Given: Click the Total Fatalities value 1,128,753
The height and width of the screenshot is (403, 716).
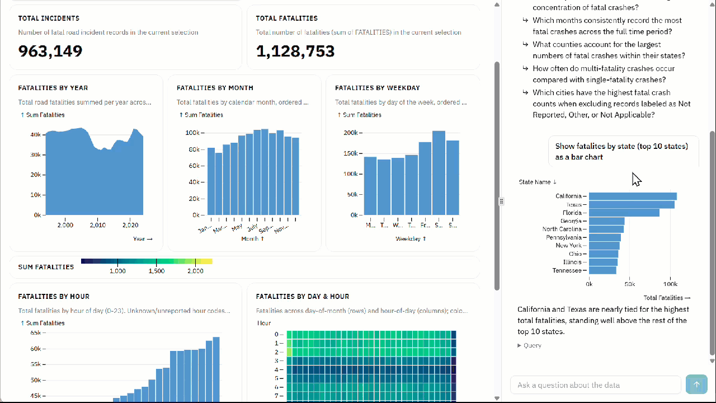Looking at the screenshot, I should coord(295,51).
